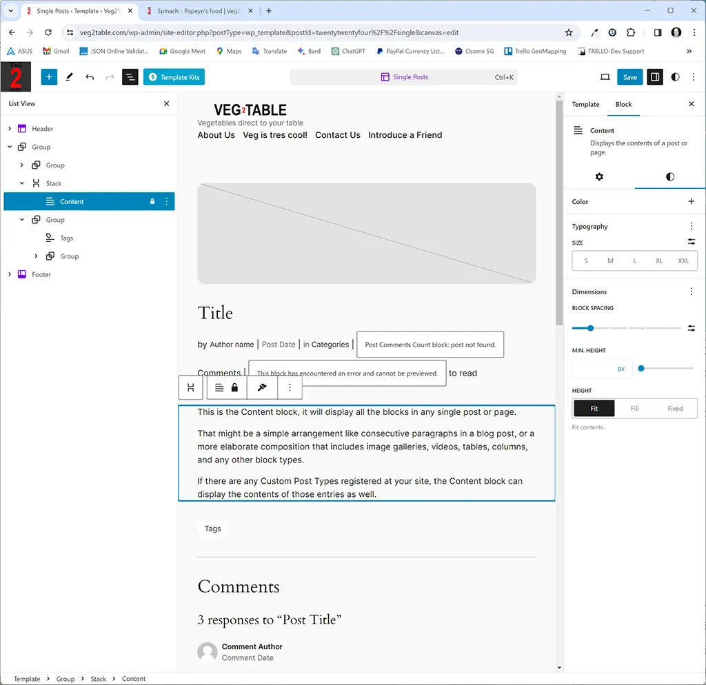706x685 pixels.
Task: Toggle the List View document overview icon
Action: pyautogui.click(x=130, y=77)
